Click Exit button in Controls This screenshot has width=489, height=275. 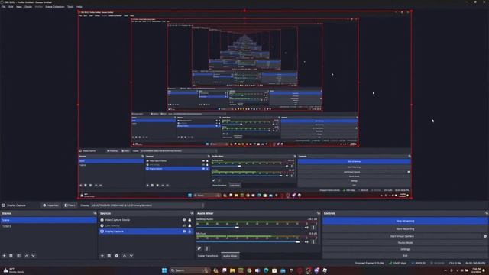(x=405, y=256)
